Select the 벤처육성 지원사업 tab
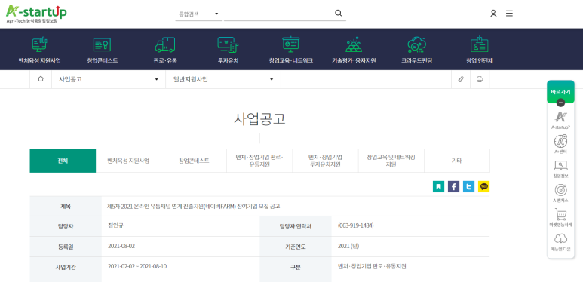 (x=128, y=161)
